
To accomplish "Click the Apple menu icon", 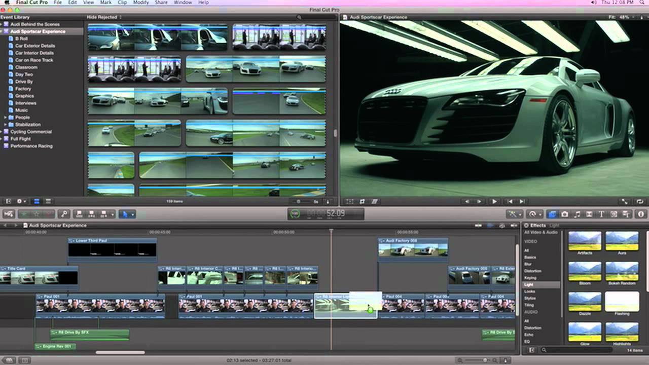I will [7, 3].
